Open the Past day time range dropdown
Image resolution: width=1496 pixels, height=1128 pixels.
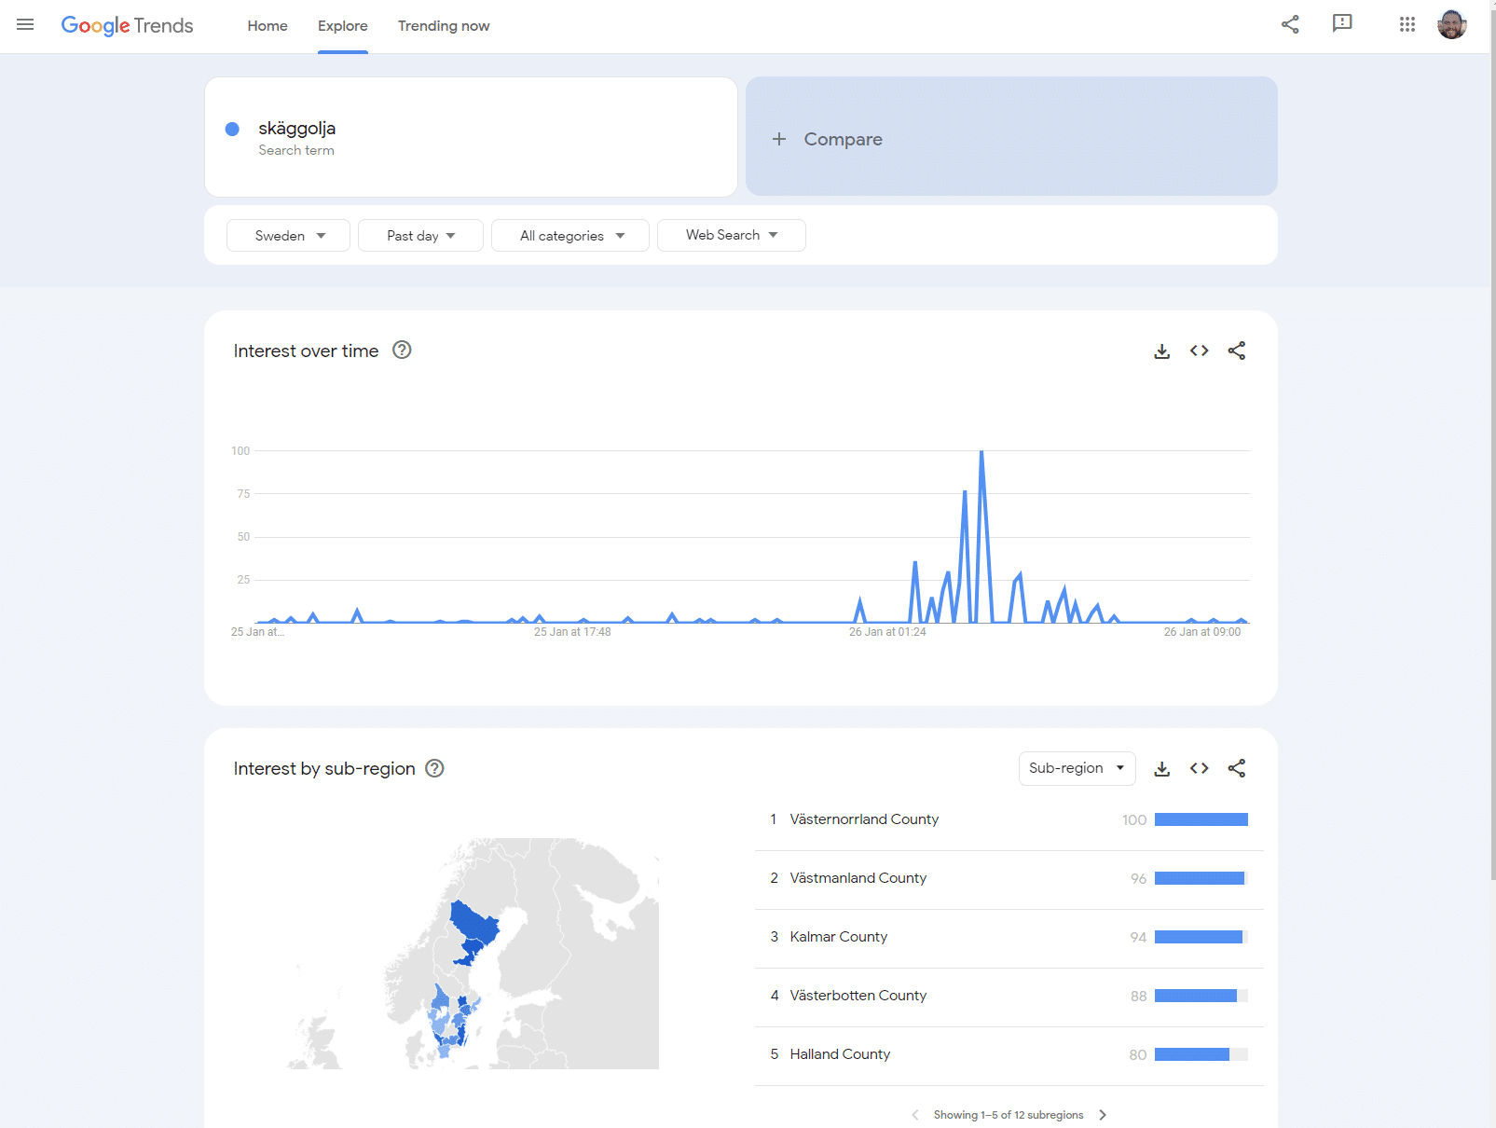[420, 236]
